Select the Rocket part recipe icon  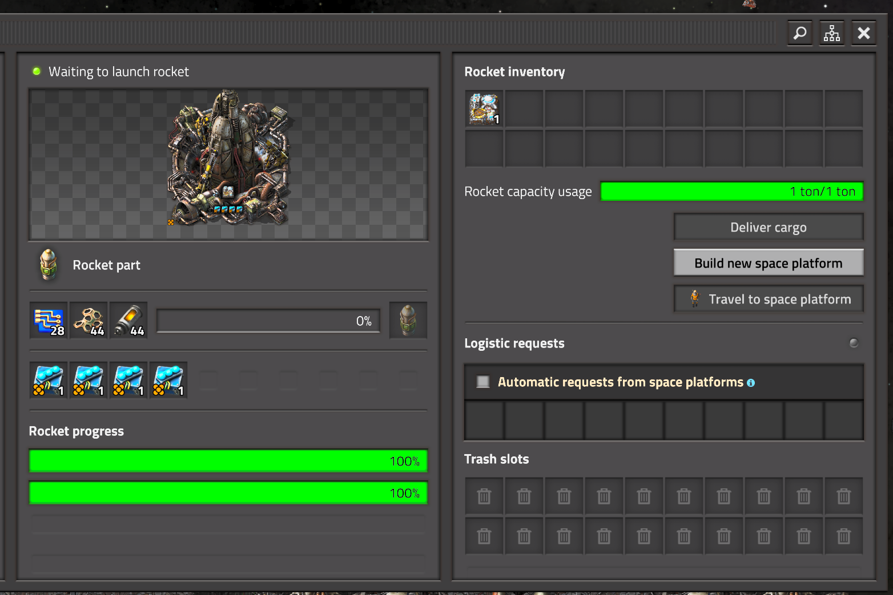pos(49,265)
